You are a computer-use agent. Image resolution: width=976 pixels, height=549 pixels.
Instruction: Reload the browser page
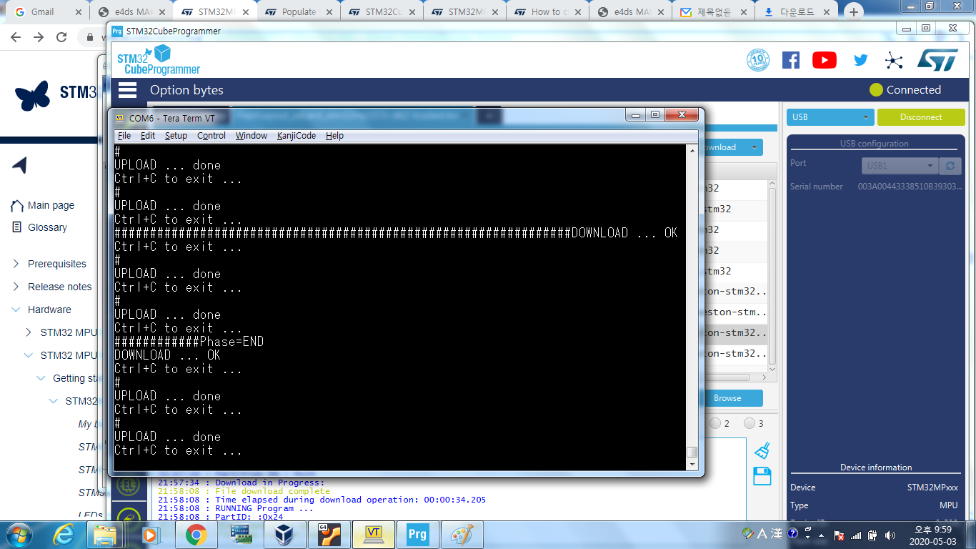[61, 37]
